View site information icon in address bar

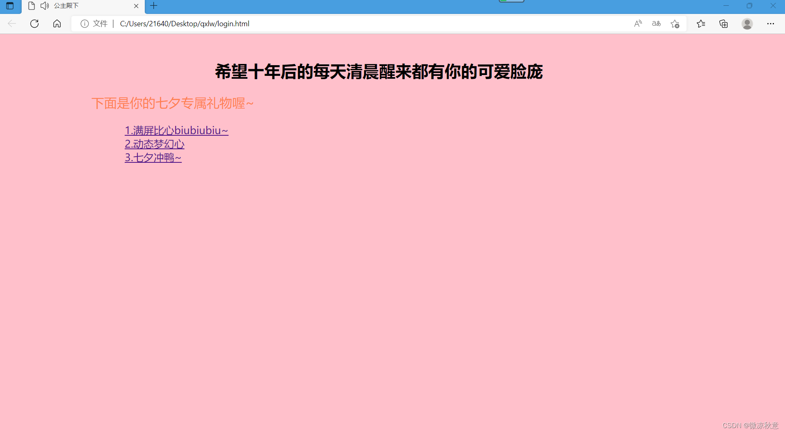(x=84, y=24)
